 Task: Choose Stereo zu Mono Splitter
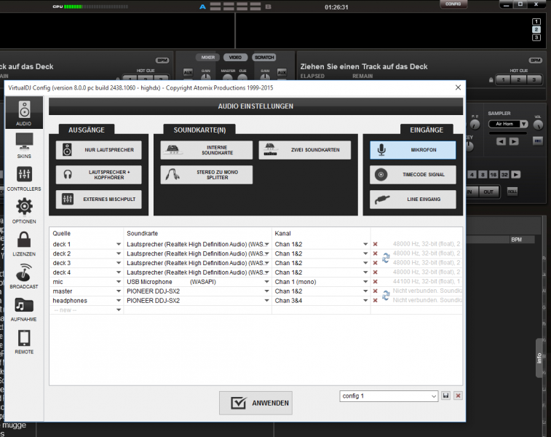pos(206,175)
